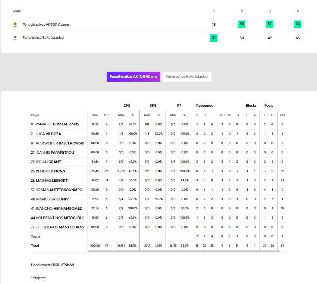Click the horizontal scrollbar under stats table
The image size is (317, 284).
(x=183, y=251)
